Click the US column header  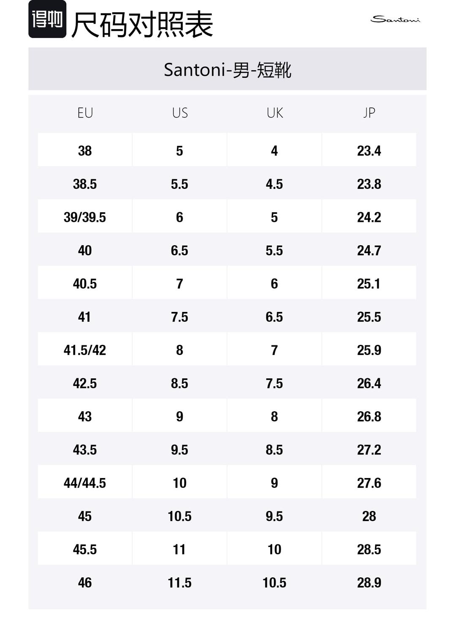[x=180, y=113]
